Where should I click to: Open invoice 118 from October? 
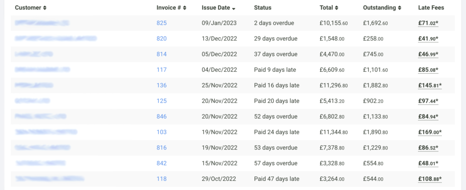(162, 179)
